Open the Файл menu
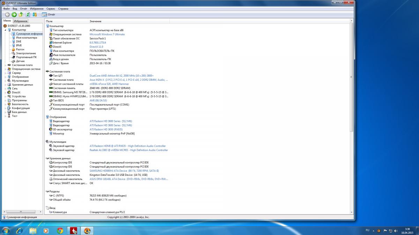 click(x=6, y=8)
